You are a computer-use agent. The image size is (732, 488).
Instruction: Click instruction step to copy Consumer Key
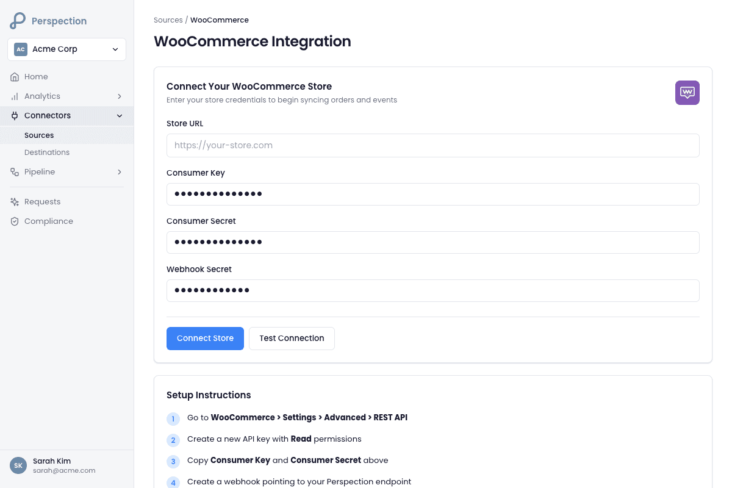click(288, 461)
